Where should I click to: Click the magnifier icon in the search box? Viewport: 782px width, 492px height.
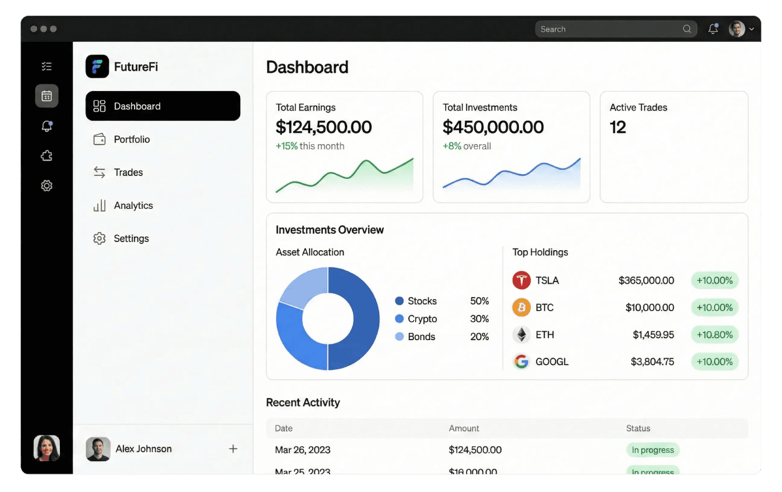[687, 29]
